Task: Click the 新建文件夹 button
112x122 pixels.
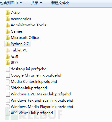Action: 60,3
